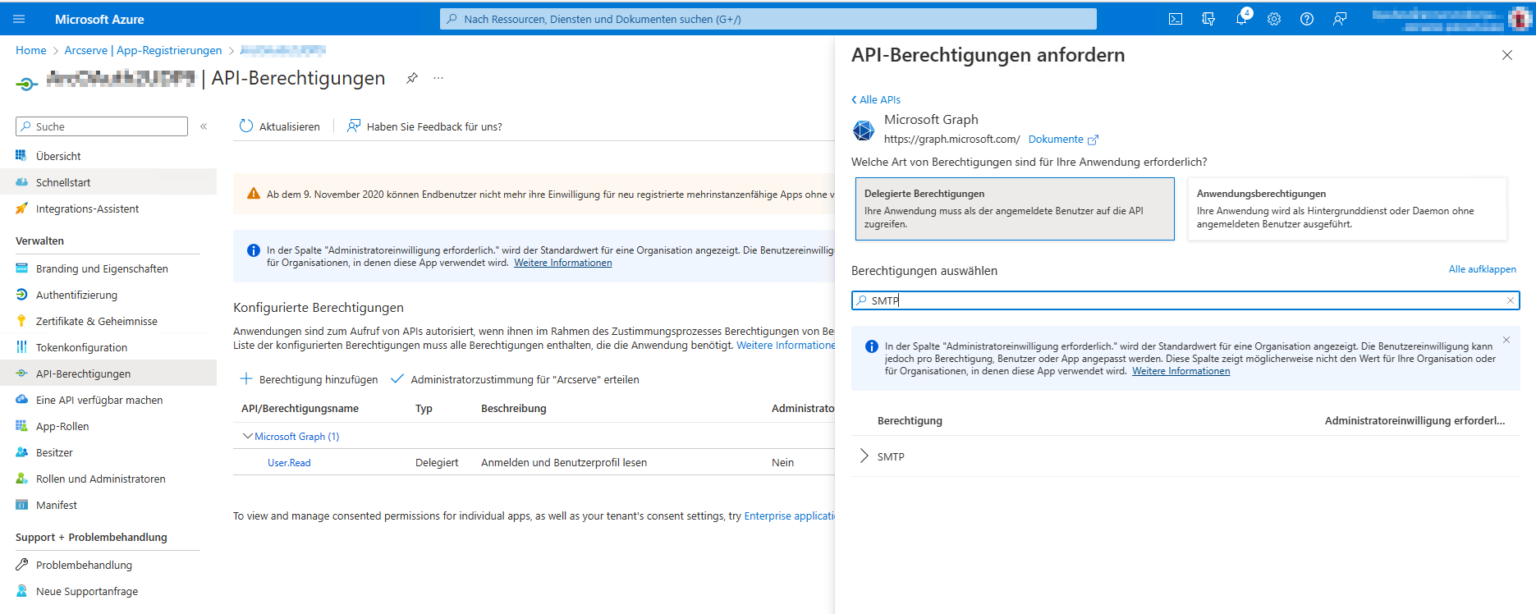The height and width of the screenshot is (614, 1536).
Task: Go to the Home breadcrumb
Action: pos(31,50)
